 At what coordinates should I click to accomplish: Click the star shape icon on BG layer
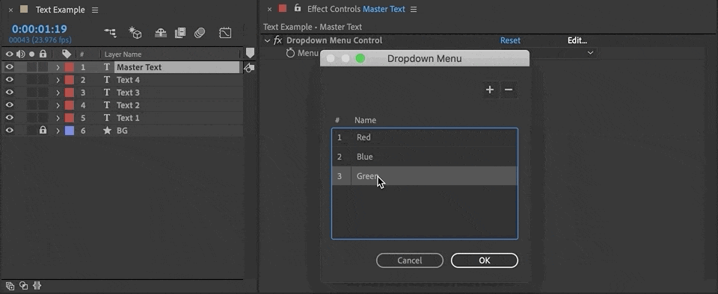(x=107, y=131)
